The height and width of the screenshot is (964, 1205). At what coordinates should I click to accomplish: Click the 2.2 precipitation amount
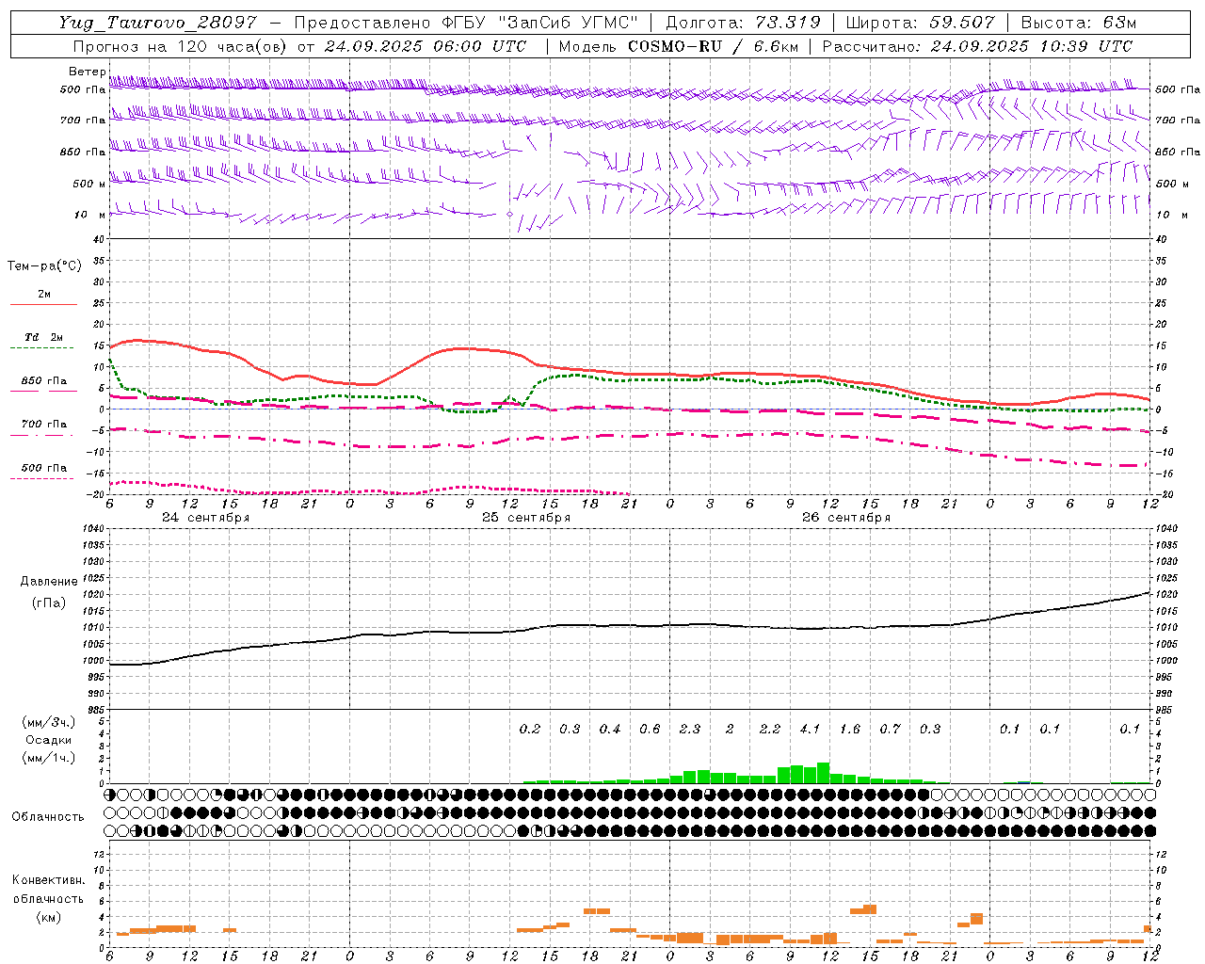(770, 729)
